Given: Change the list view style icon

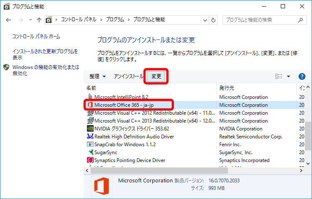Looking at the screenshot, I should 279,76.
